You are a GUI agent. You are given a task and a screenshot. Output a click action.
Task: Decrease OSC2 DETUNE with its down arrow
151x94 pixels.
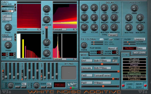[x=15, y=55]
